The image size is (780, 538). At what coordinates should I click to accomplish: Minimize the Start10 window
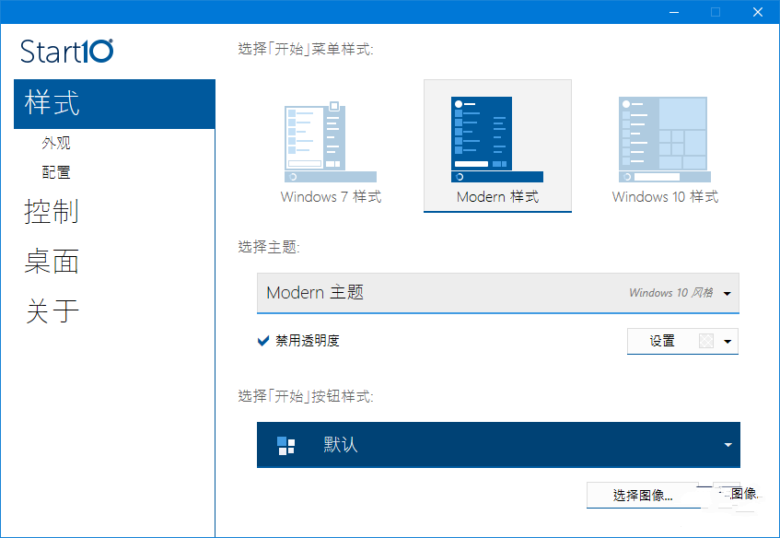[x=674, y=12]
